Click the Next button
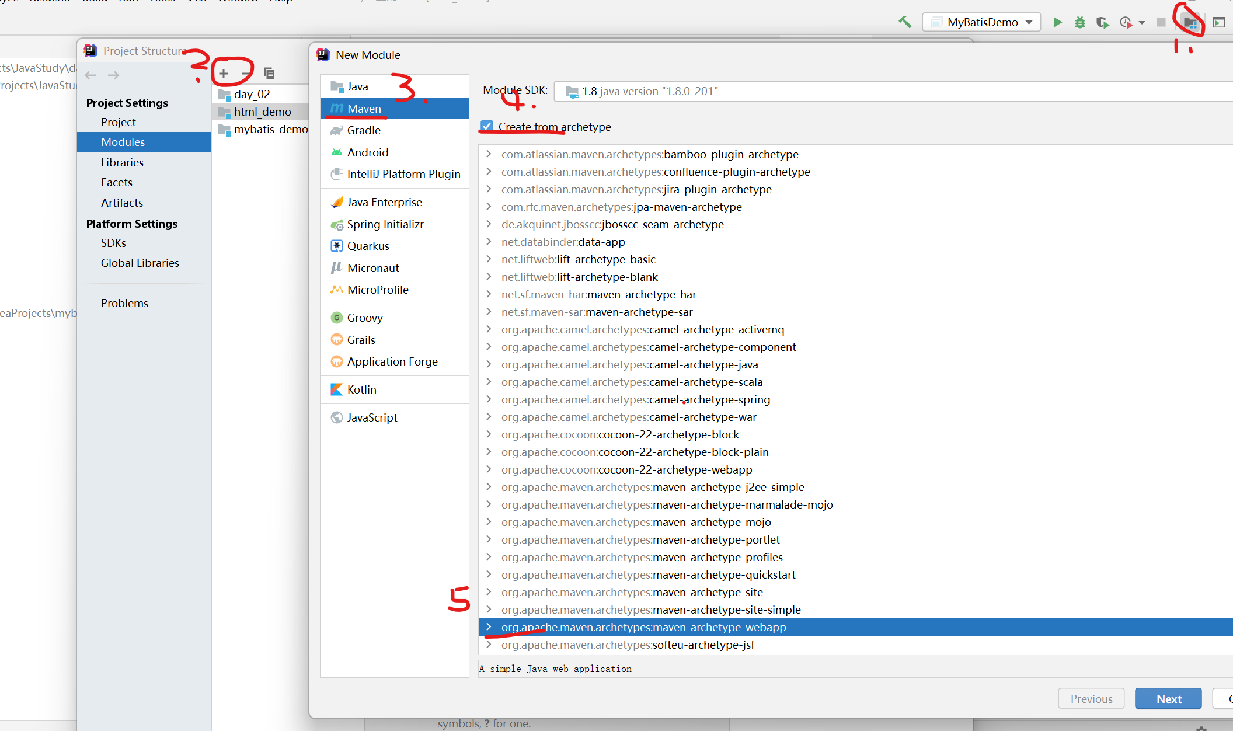The image size is (1233, 731). click(1168, 699)
